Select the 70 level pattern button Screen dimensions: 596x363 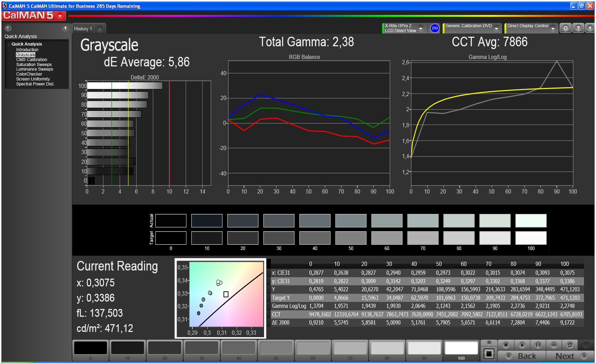tap(350, 350)
